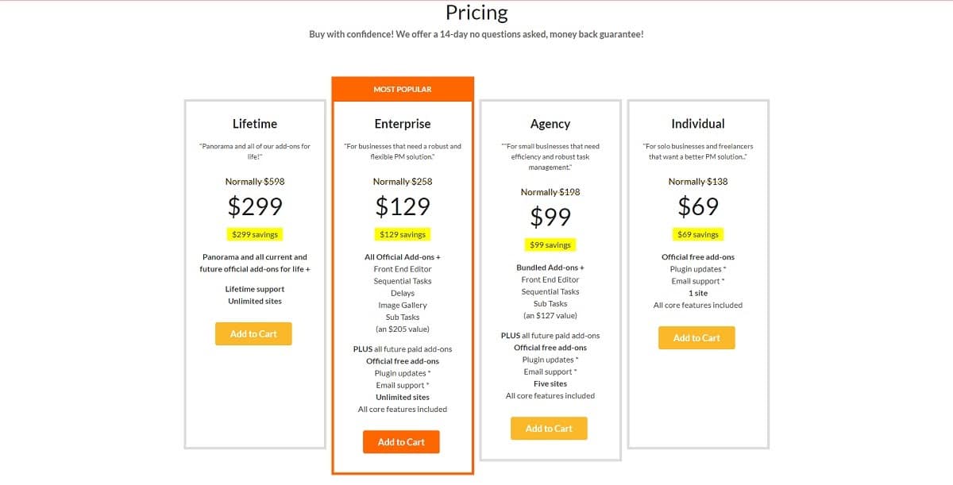Click Add to Cart on the Lifetime plan
The width and height of the screenshot is (953, 485).
point(253,333)
